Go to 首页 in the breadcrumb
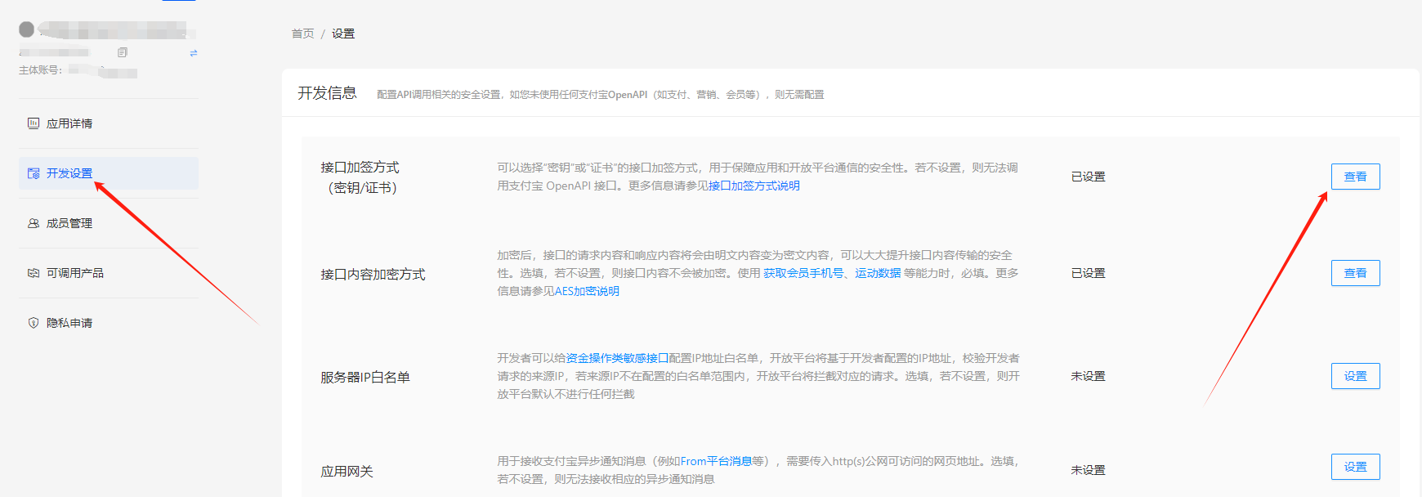The height and width of the screenshot is (497, 1422). (x=302, y=34)
